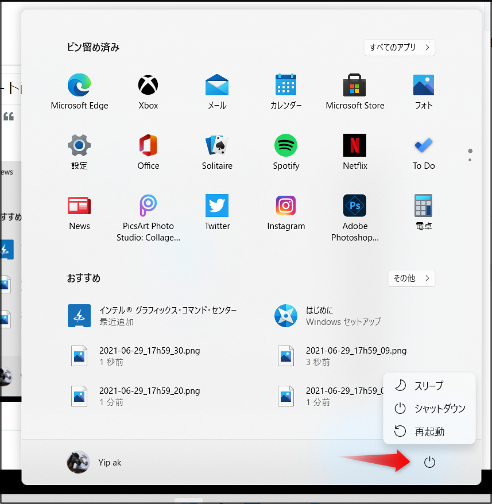Screen dimensions: 492x504
Task: Open the カレンダー calendar app
Action: (286, 92)
